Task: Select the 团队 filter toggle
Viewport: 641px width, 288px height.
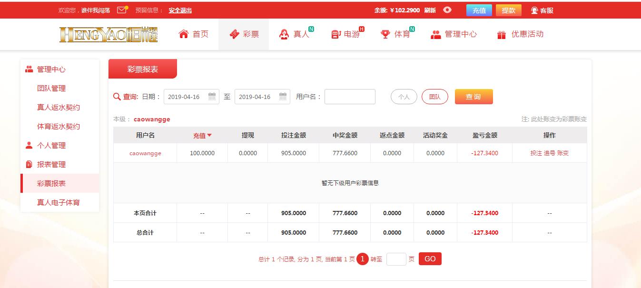Action: tap(434, 97)
